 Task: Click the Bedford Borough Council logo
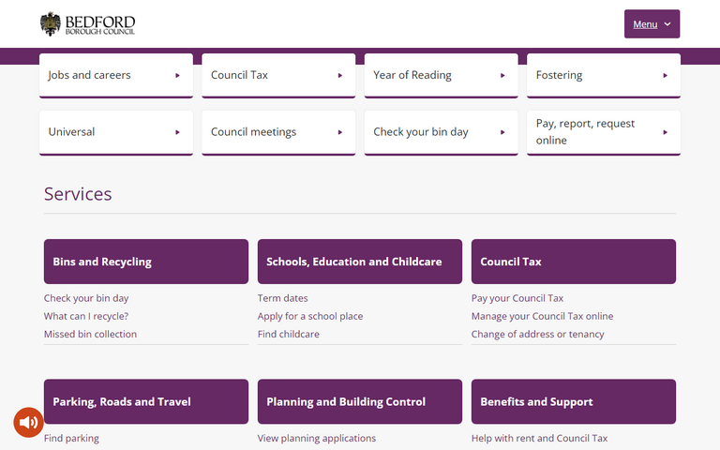click(x=87, y=24)
